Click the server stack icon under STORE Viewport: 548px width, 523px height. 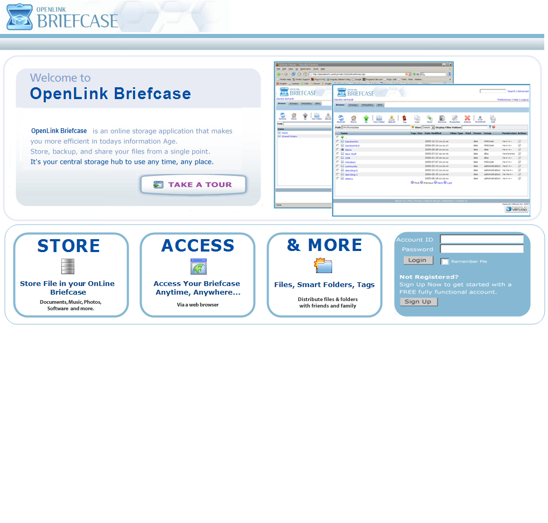pos(68,266)
